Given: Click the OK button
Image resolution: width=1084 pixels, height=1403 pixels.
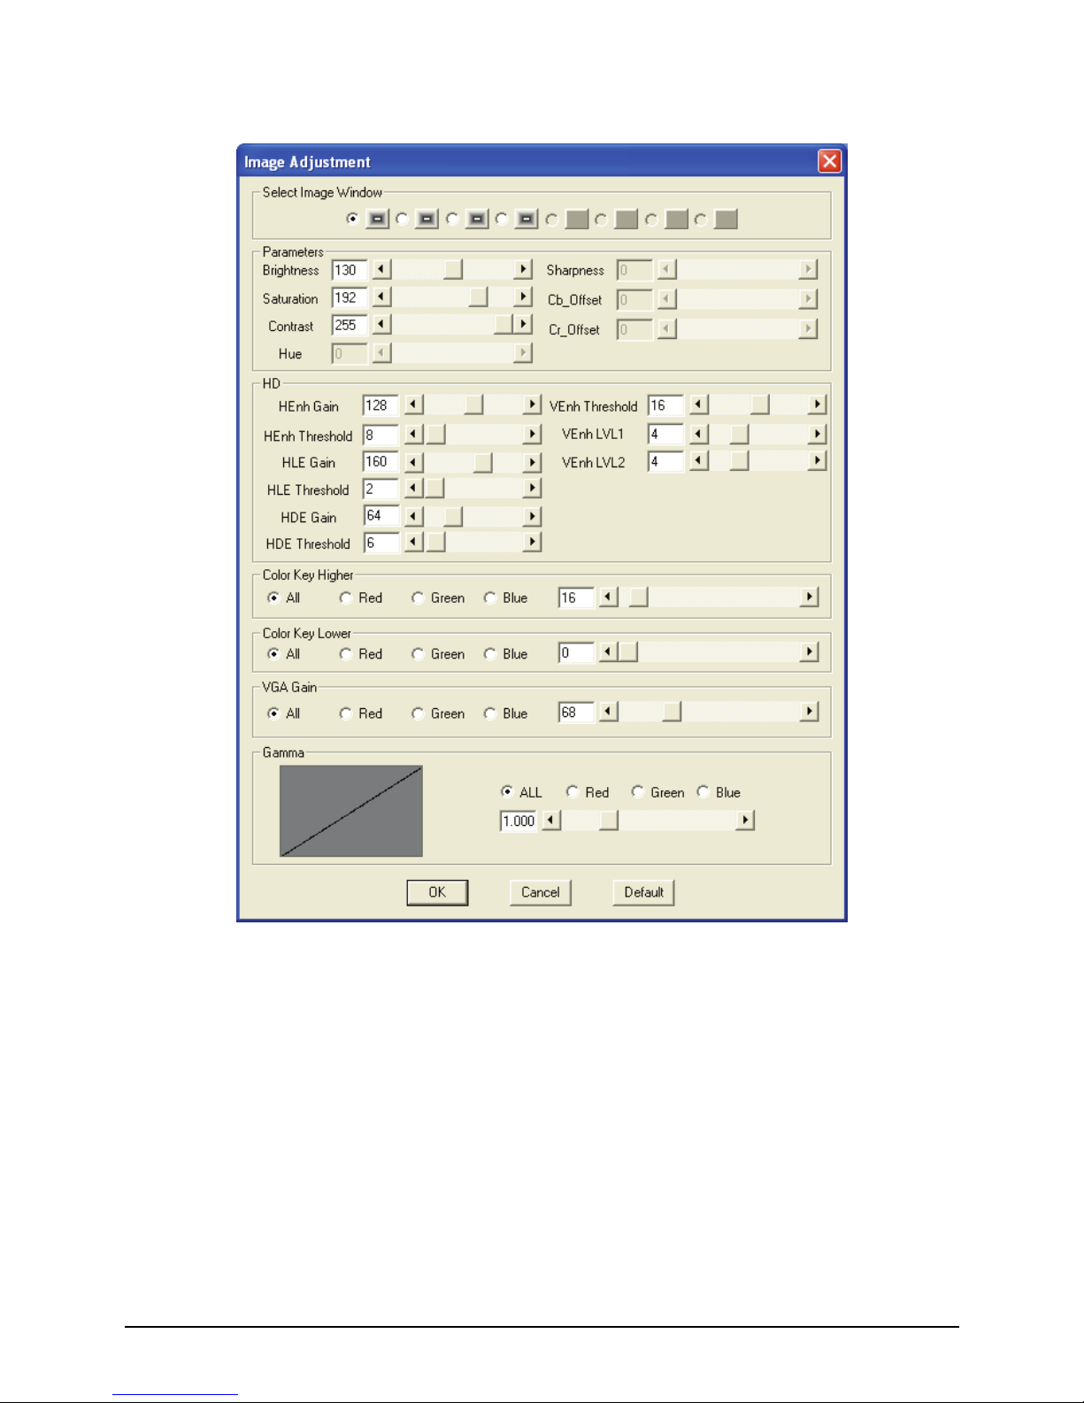Looking at the screenshot, I should click(x=437, y=892).
